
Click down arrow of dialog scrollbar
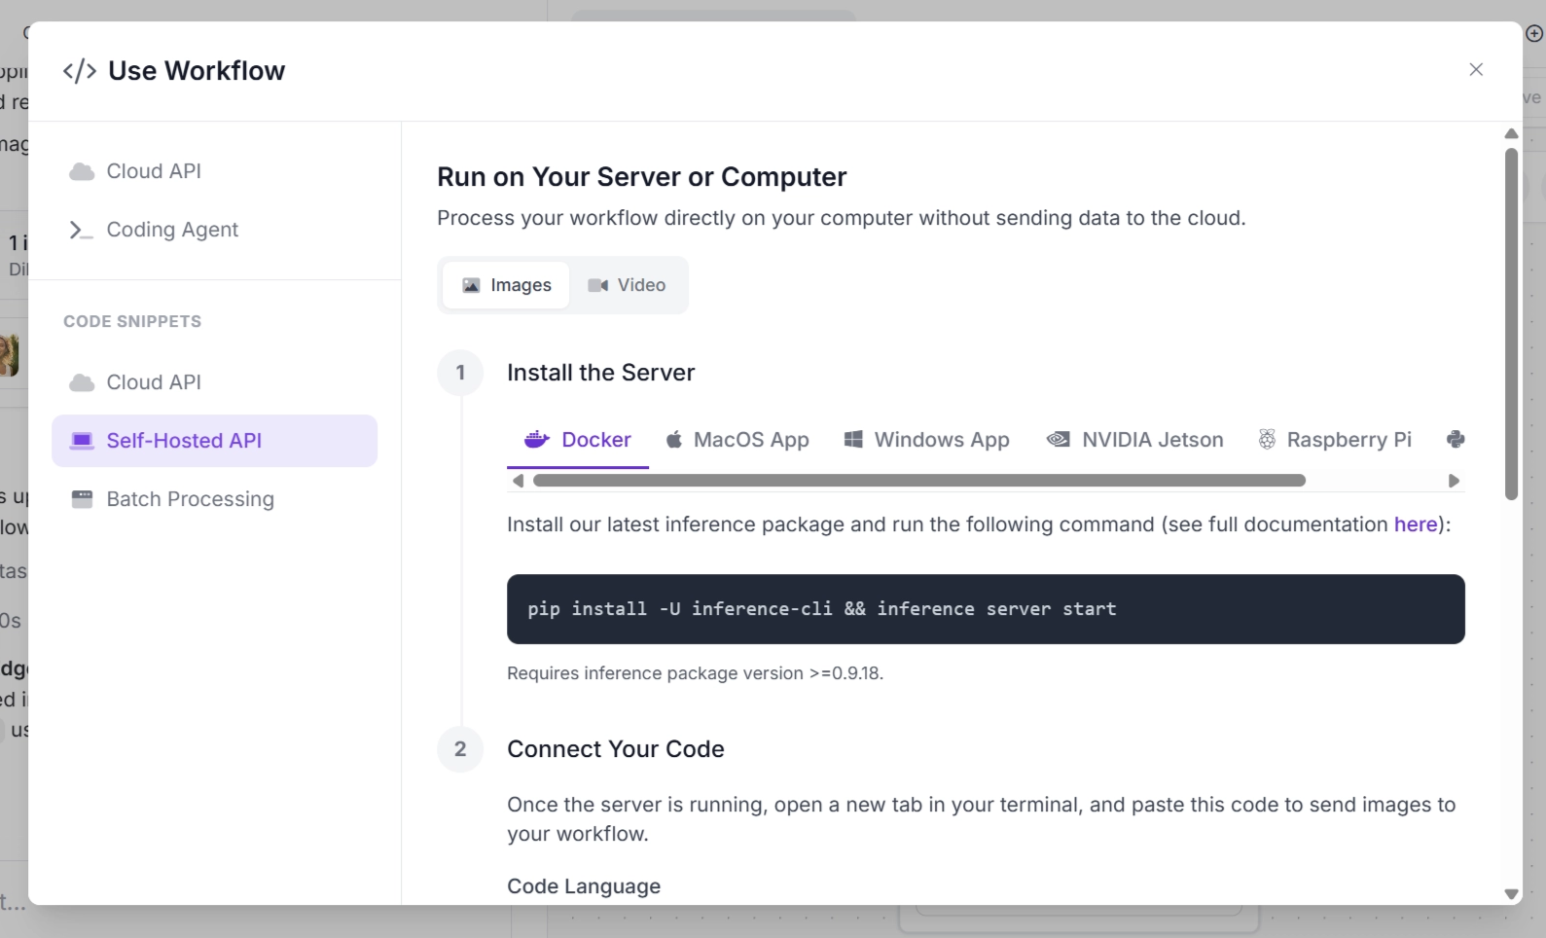point(1511,894)
